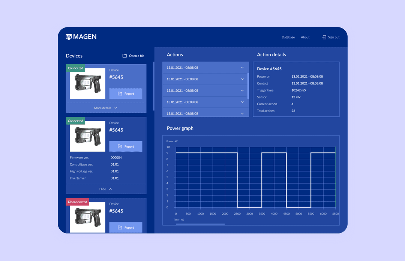Click the download icon on the first Report button

pos(120,94)
